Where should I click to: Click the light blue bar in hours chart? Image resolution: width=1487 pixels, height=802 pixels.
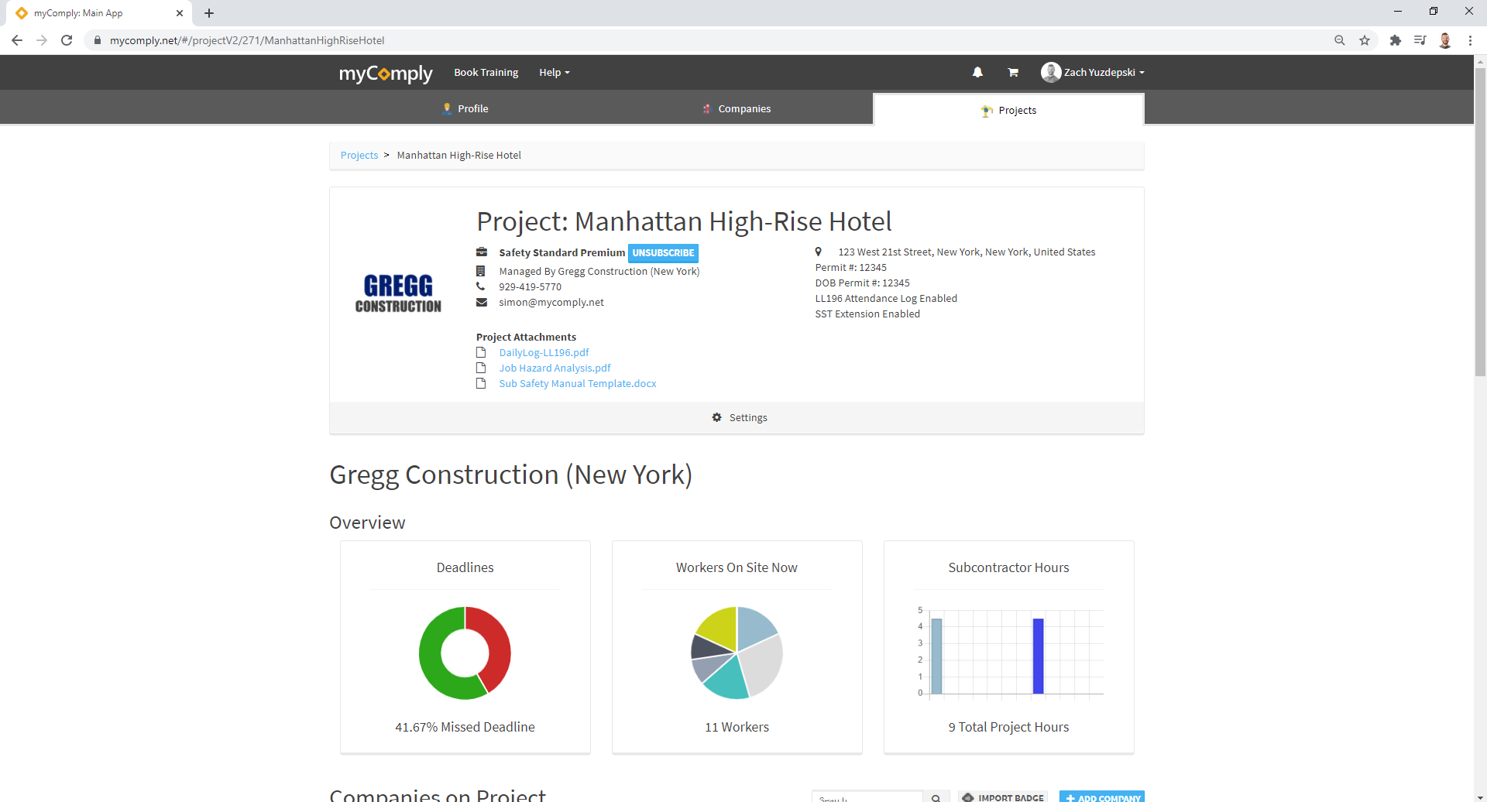[936, 656]
